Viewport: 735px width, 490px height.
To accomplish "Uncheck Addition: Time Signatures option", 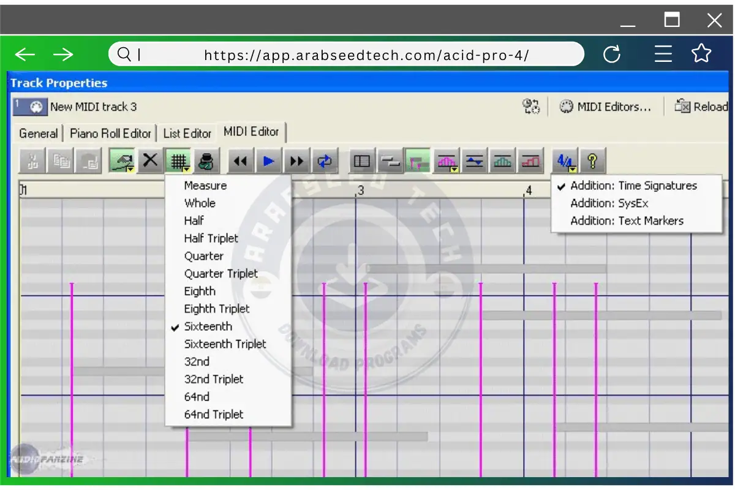I will [x=633, y=186].
